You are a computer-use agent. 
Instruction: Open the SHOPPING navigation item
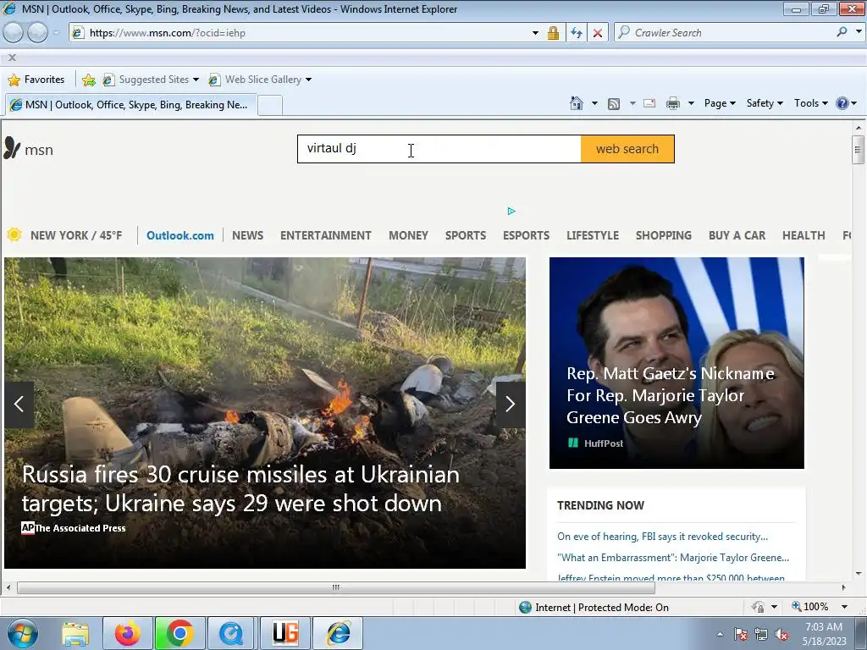click(664, 235)
